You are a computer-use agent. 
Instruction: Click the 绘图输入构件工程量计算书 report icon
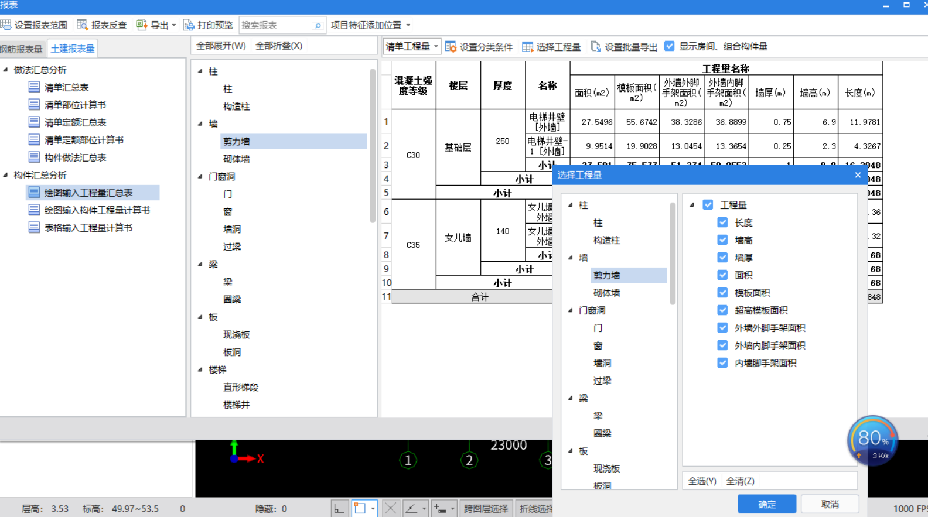point(34,210)
